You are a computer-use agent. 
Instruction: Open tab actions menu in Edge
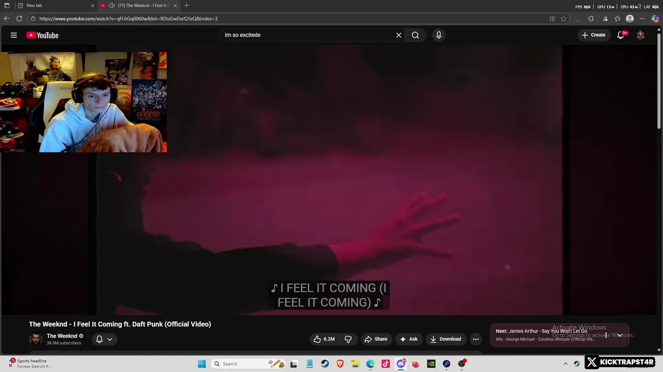pyautogui.click(x=7, y=5)
